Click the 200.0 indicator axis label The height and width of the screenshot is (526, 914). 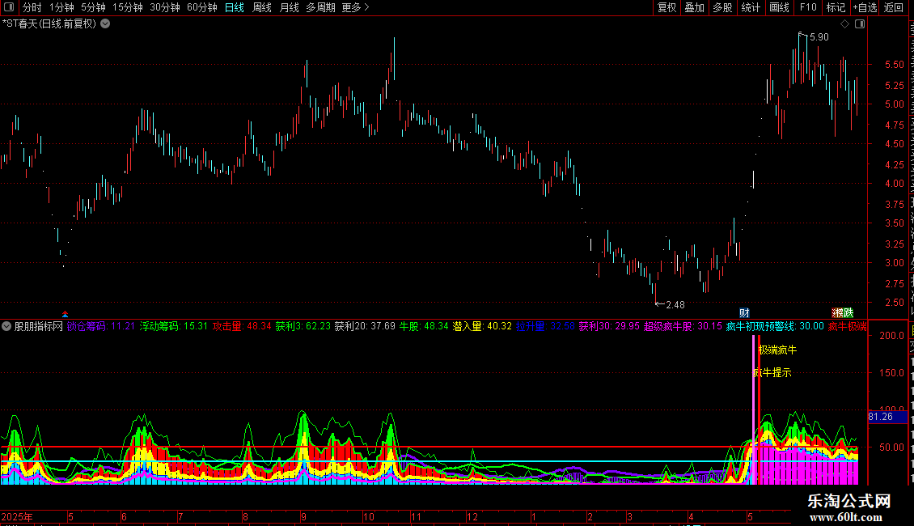pyautogui.click(x=892, y=336)
